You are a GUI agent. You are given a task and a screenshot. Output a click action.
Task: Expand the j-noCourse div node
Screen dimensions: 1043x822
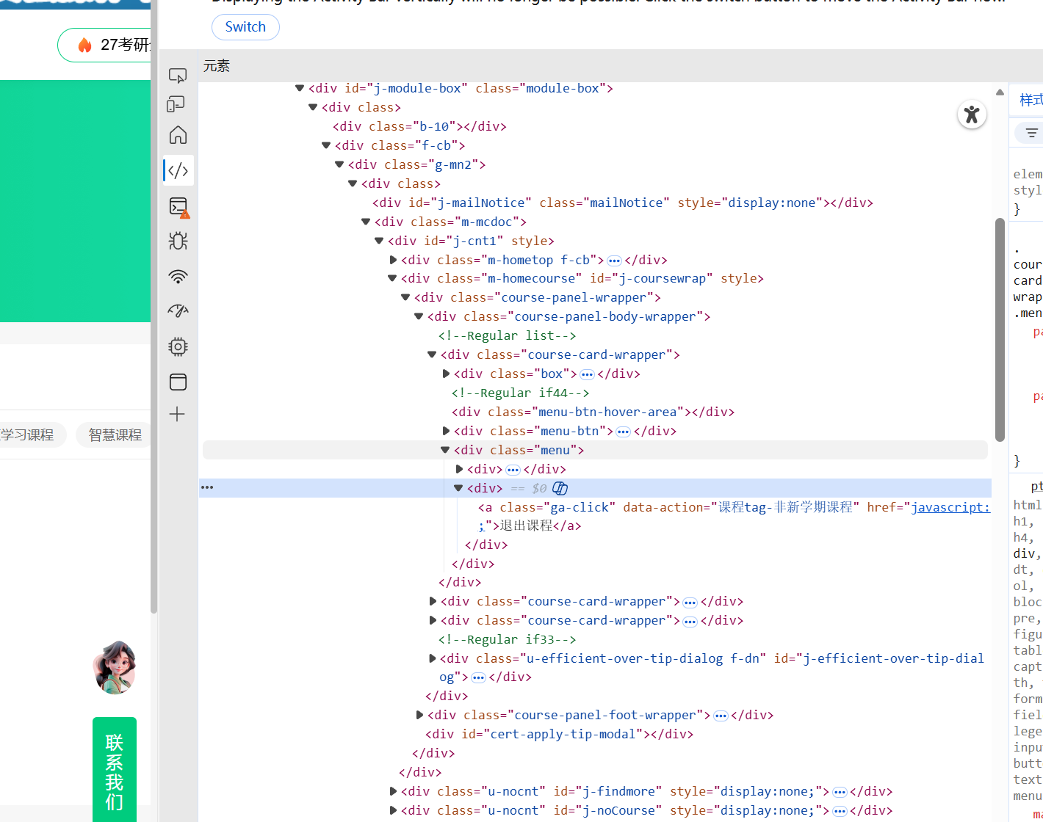pyautogui.click(x=393, y=810)
